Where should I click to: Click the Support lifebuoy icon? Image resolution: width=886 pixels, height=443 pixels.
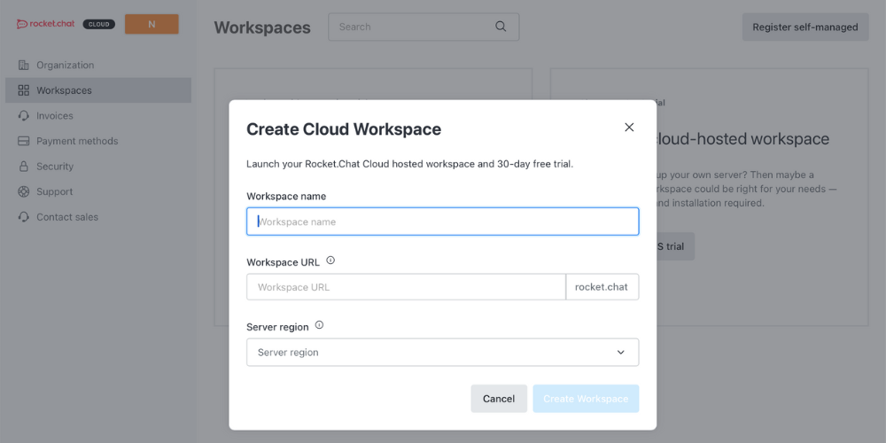coord(23,191)
